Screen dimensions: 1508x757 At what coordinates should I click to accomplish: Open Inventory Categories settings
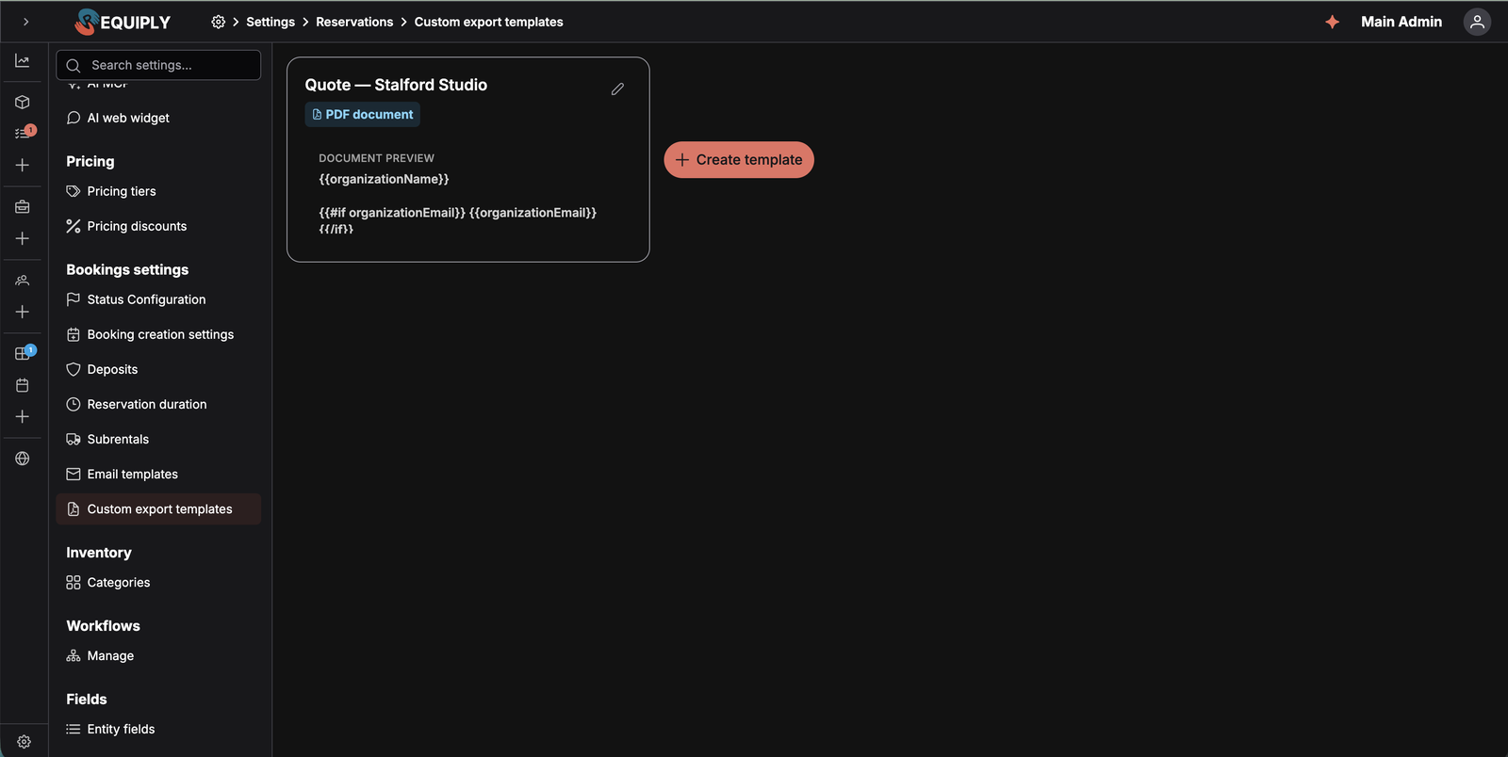[x=158, y=583]
